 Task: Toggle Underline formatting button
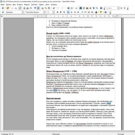click(64, 12)
